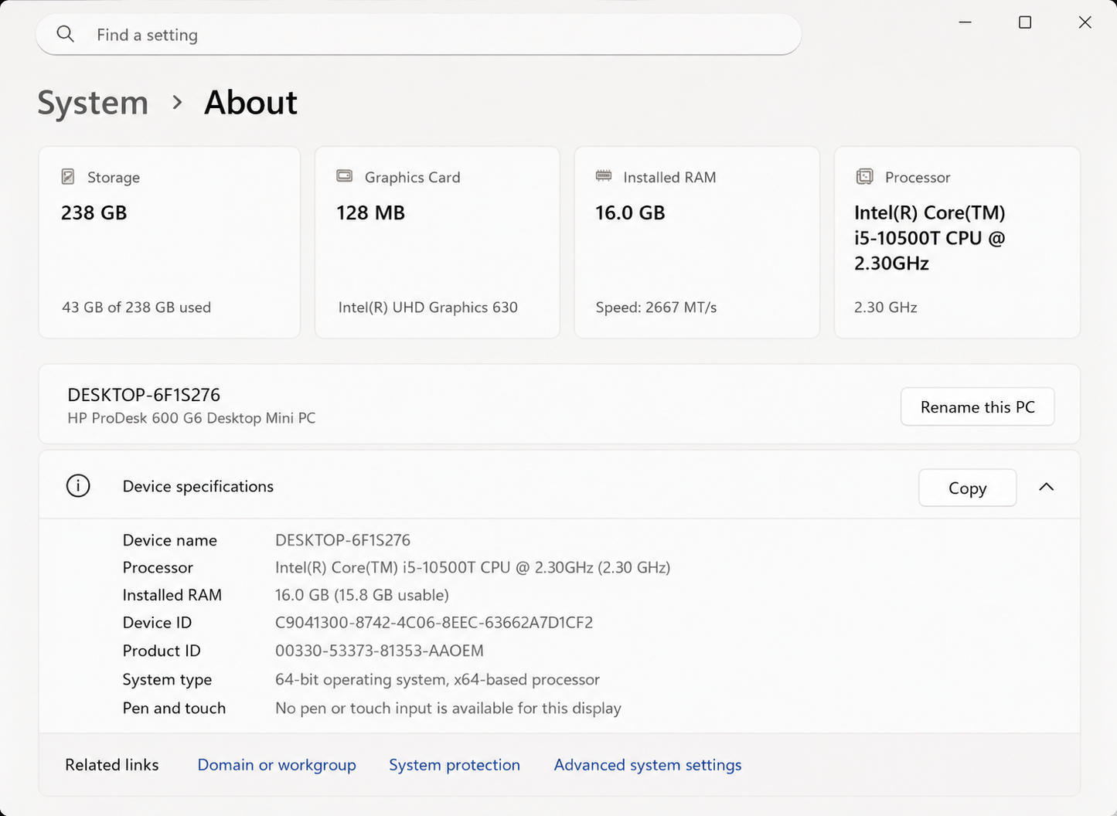Click the HP ProDesk 600 G6 model text
1117x816 pixels.
click(192, 418)
